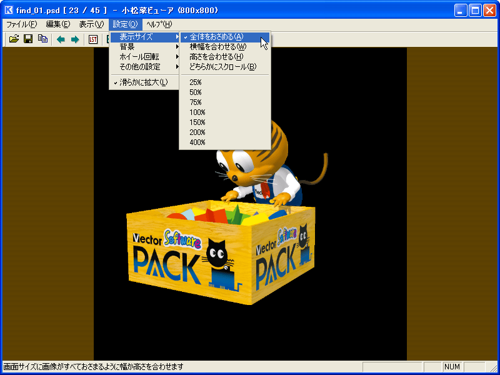Image resolution: width=500 pixels, height=375 pixels.
Task: Set zoom to 400%
Action: pyautogui.click(x=225, y=142)
